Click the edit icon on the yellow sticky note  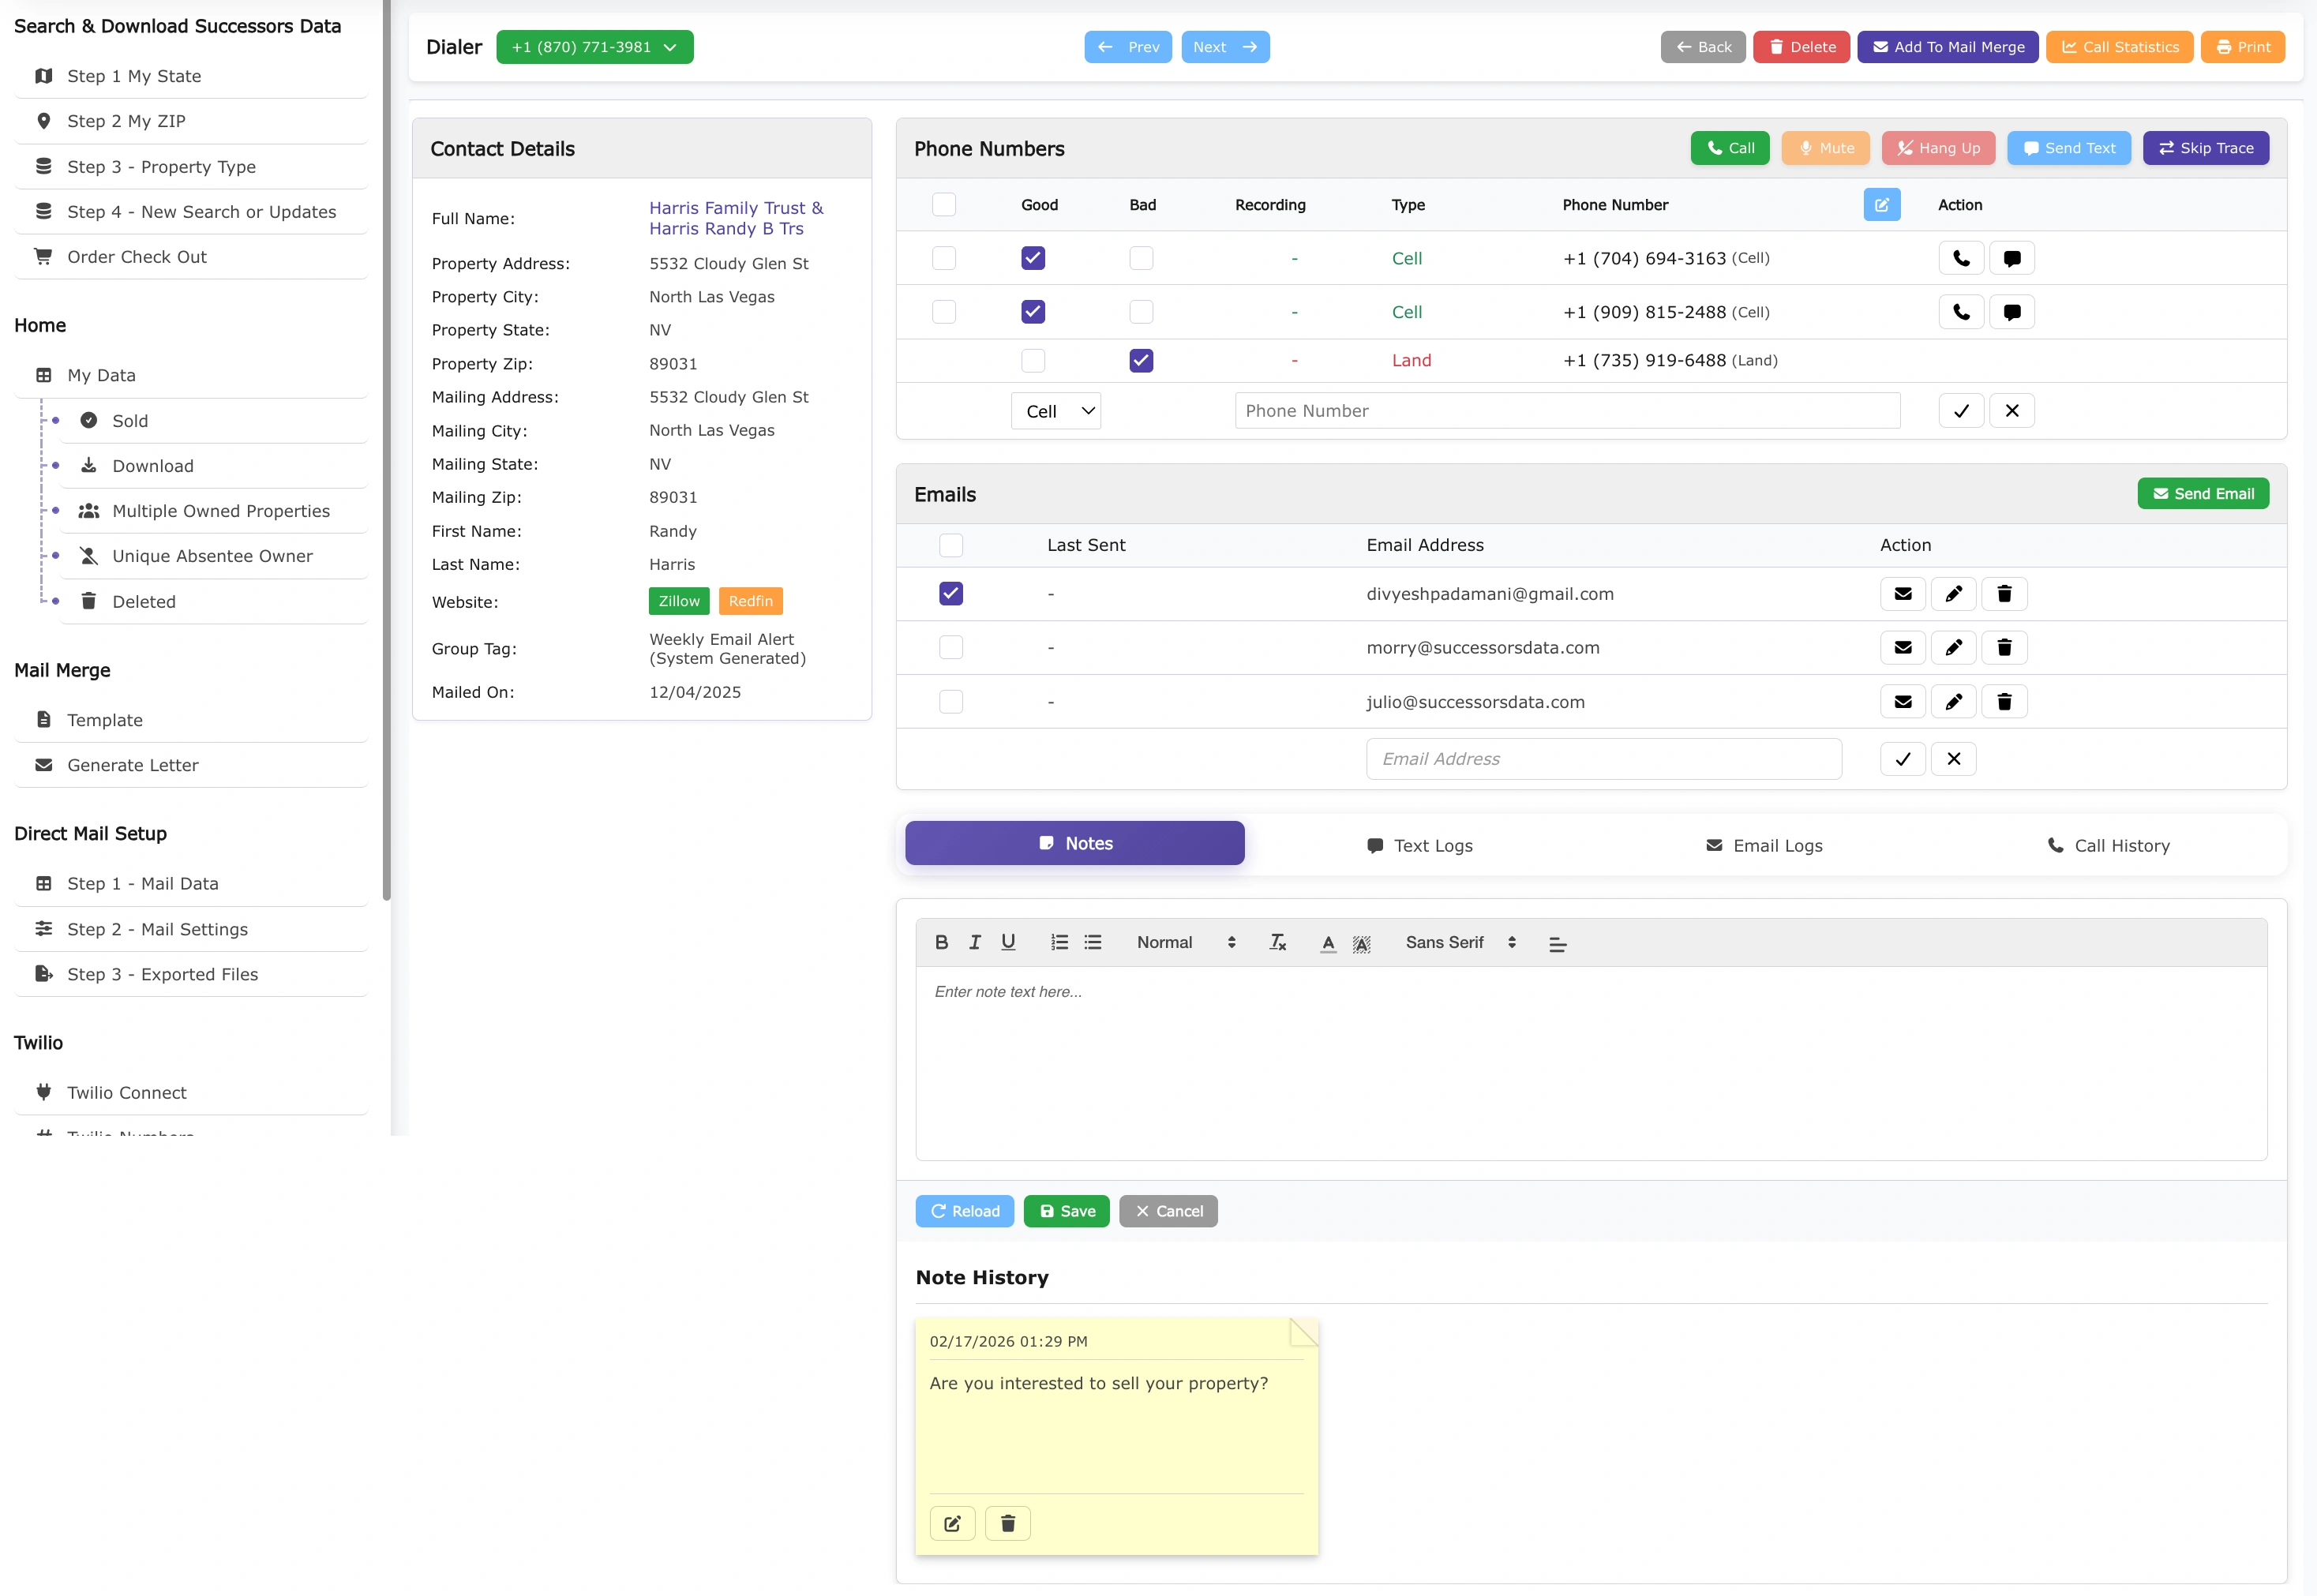[952, 1523]
